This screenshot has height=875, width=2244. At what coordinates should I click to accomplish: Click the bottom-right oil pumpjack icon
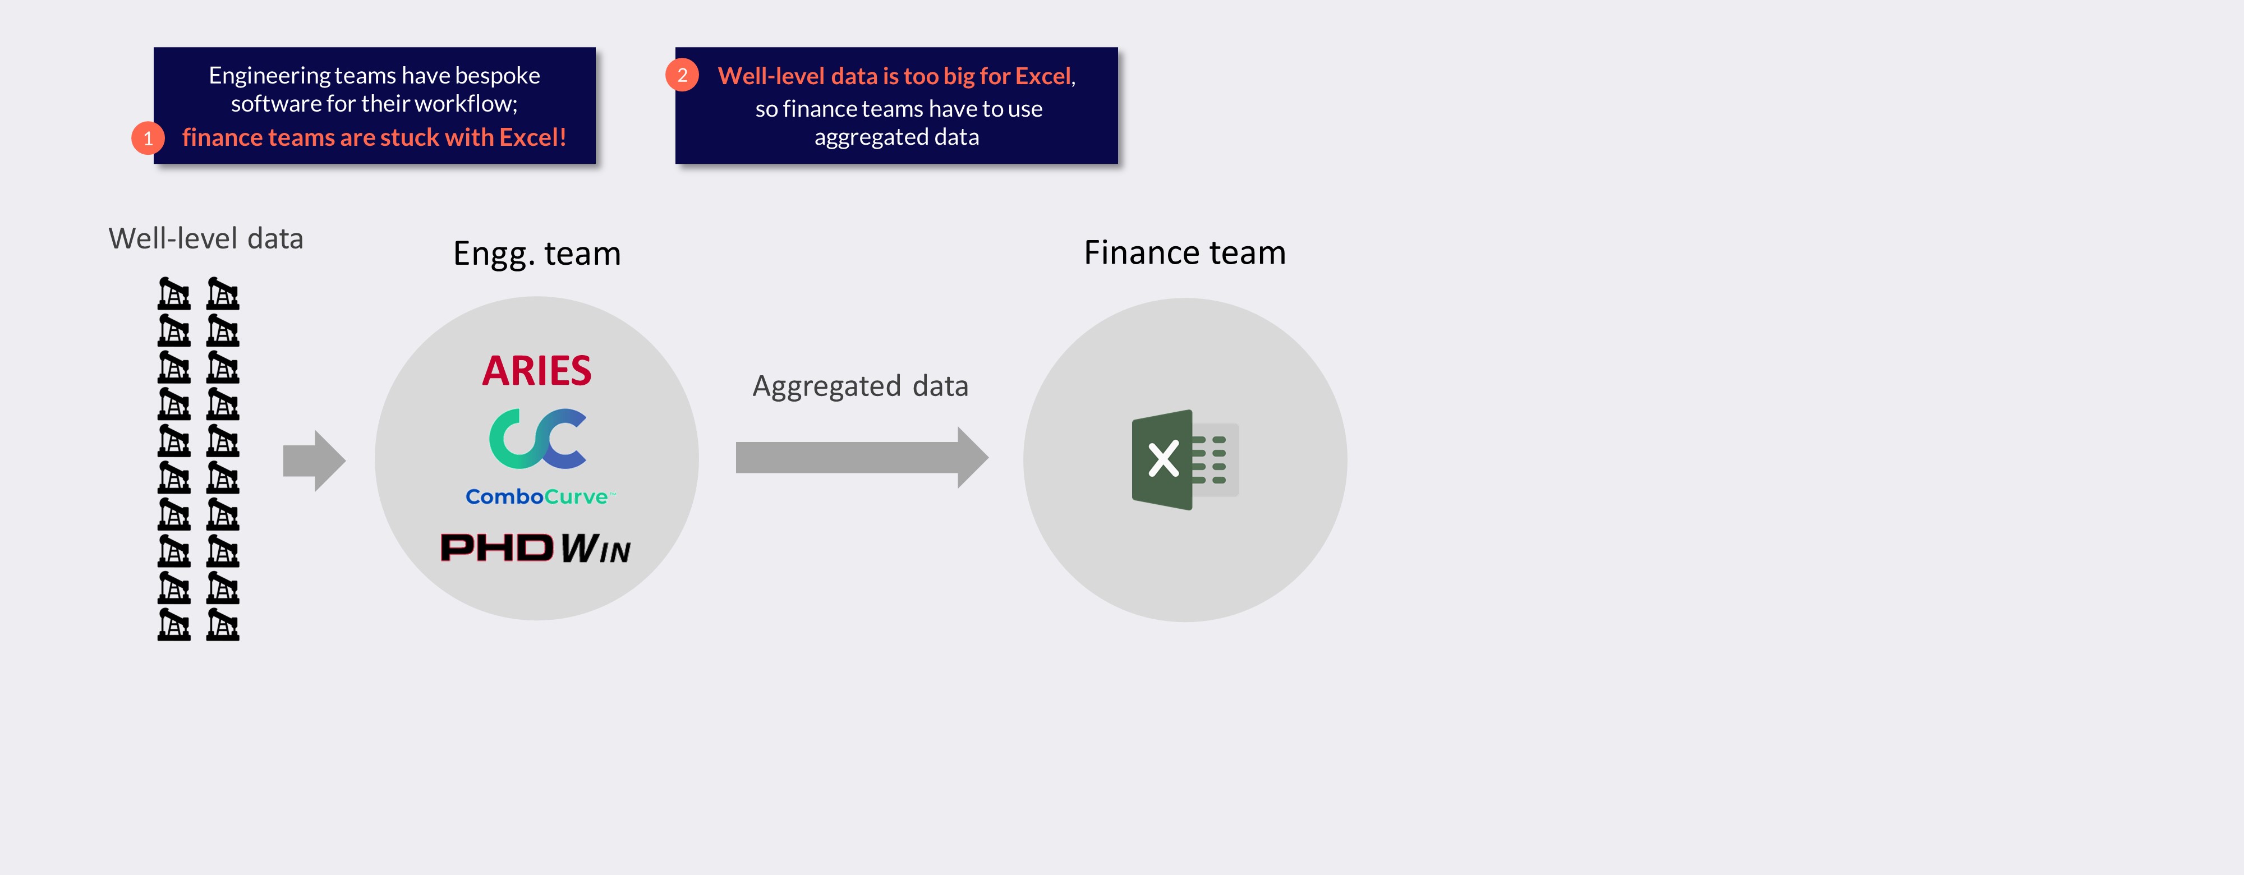pos(222,624)
